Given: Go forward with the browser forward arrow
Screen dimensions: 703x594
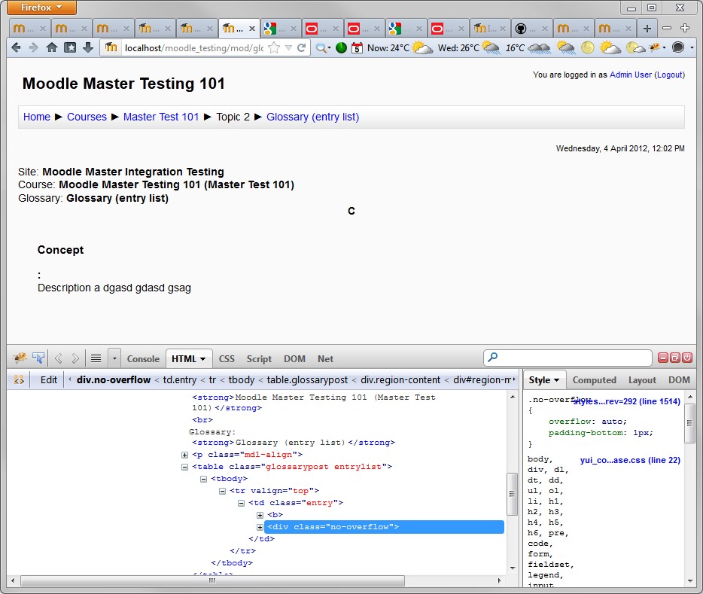Looking at the screenshot, I should click(34, 47).
